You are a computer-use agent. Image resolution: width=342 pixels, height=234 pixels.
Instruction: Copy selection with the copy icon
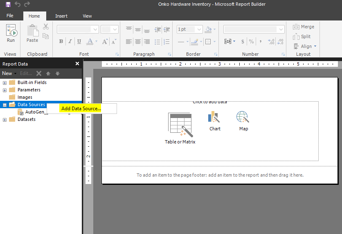pyautogui.click(x=45, y=36)
